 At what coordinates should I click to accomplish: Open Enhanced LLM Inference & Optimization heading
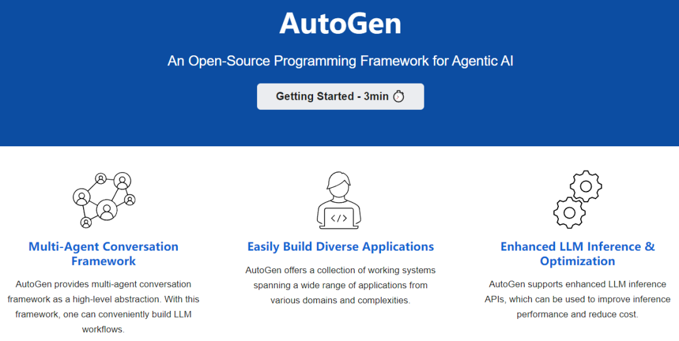(x=578, y=254)
